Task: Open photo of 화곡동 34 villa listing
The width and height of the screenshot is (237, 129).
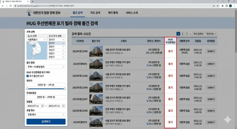Action: (x=96, y=51)
